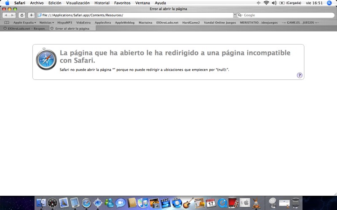Click the Spotlight search icon
This screenshot has width=337, height=210.
pyautogui.click(x=329, y=3)
